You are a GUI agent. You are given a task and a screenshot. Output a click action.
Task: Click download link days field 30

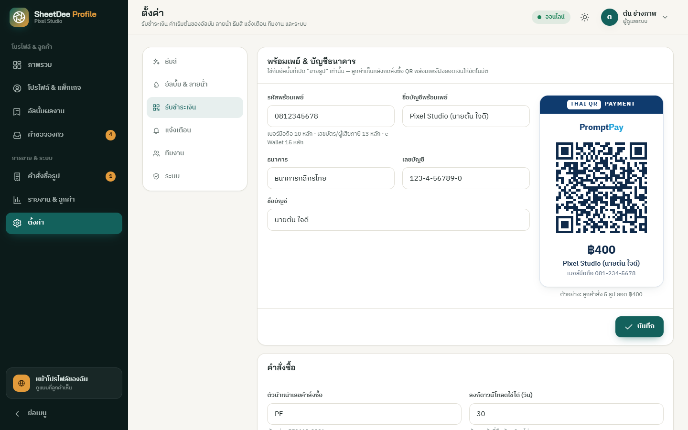tap(566, 414)
